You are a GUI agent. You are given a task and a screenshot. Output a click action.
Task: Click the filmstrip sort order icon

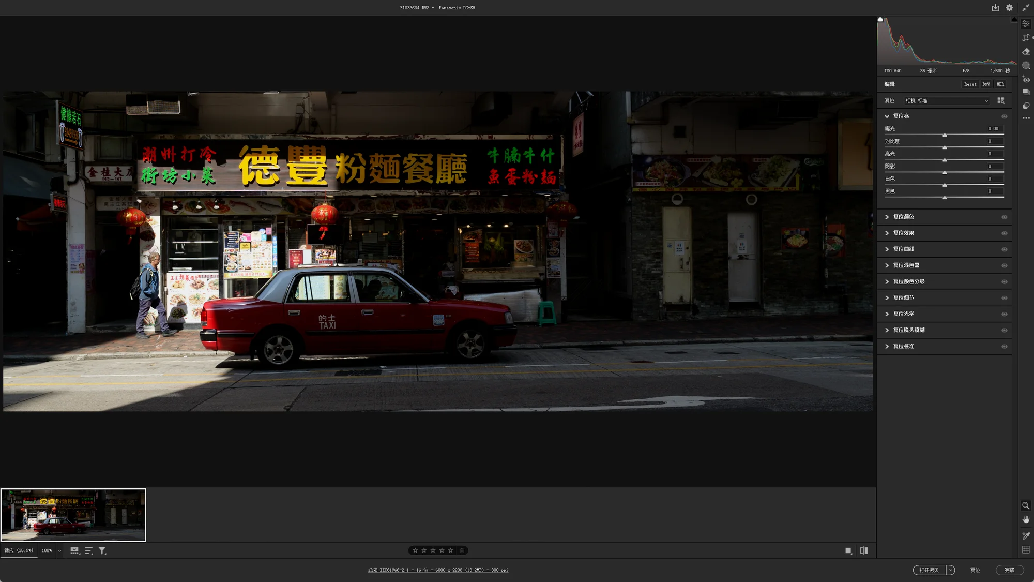[88, 551]
